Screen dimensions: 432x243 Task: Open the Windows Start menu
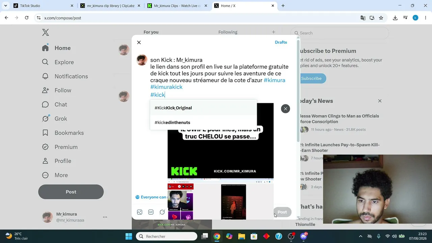tap(129, 236)
